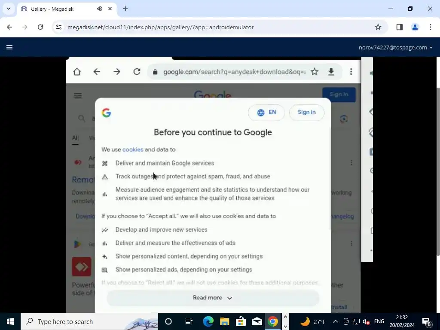Open Mail app from taskbar
440x330 pixels.
coord(257,321)
